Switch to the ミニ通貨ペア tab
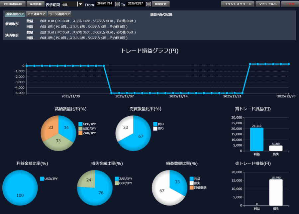 [36, 14]
